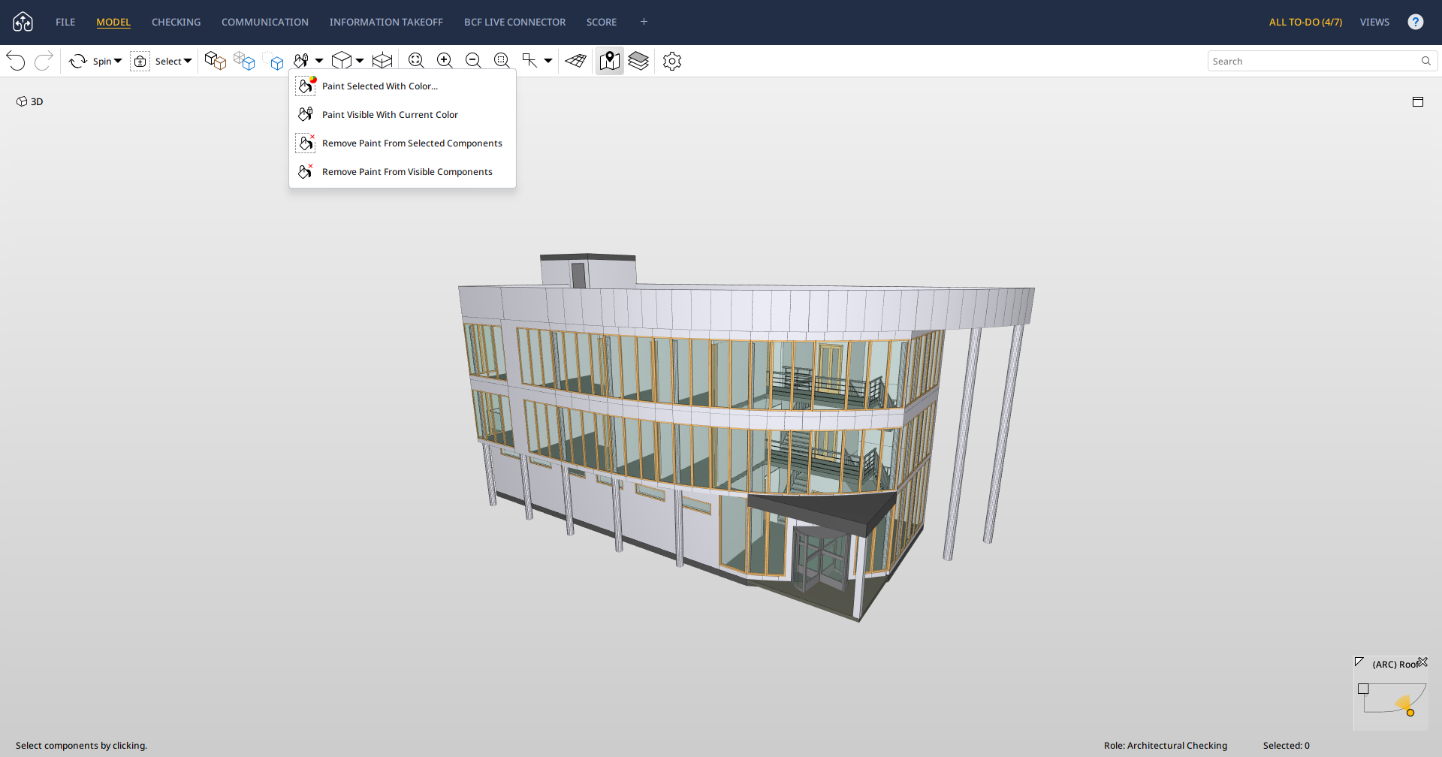Open the FILE tab

point(65,22)
